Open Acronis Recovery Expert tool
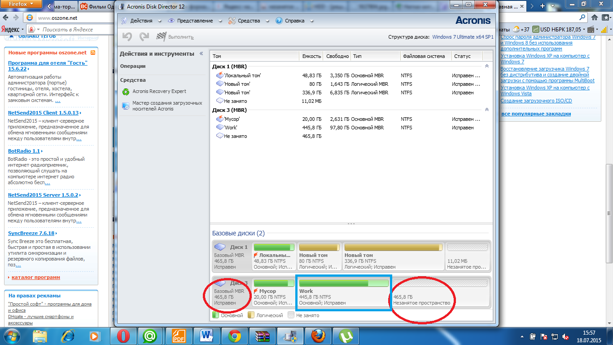613x345 pixels. pos(159,91)
